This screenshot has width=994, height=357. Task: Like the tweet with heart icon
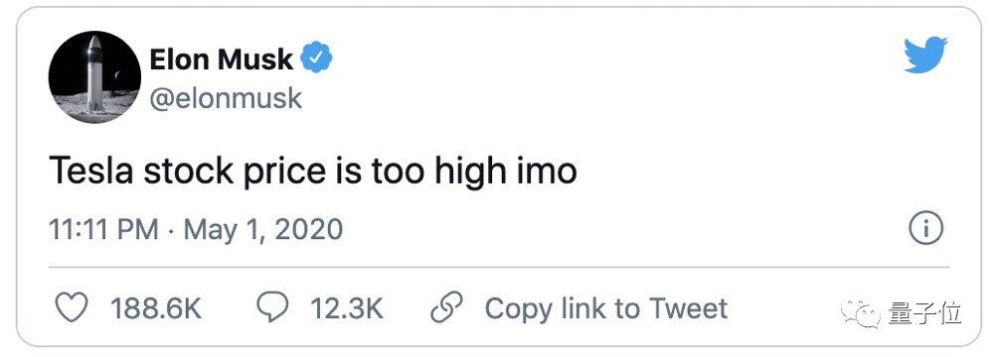[71, 308]
